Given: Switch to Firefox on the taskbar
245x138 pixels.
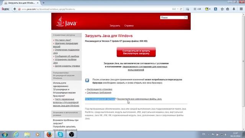Looking at the screenshot, I should coord(49,135).
